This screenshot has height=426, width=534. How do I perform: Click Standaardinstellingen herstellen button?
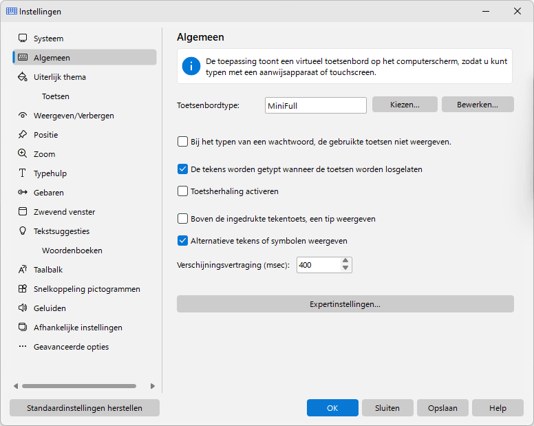click(x=85, y=407)
